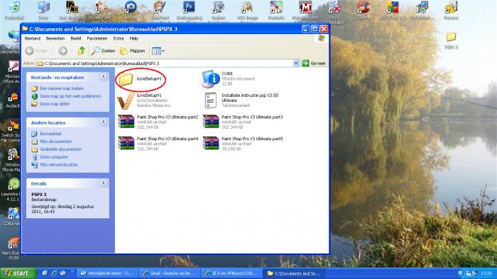Select the Paint Shop Pro X3 Ultimate.part2 archive

(x=158, y=122)
